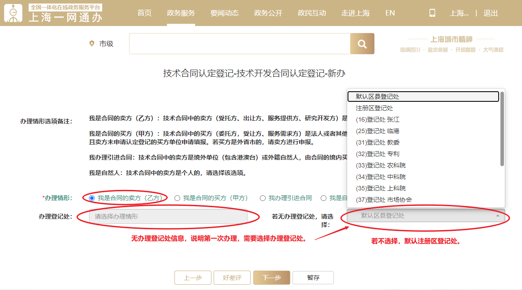
Task: Choose (16)登记处 张江 option
Action: pos(378,119)
